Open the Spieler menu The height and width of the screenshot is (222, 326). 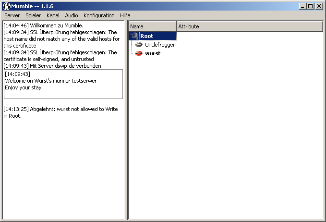[33, 15]
